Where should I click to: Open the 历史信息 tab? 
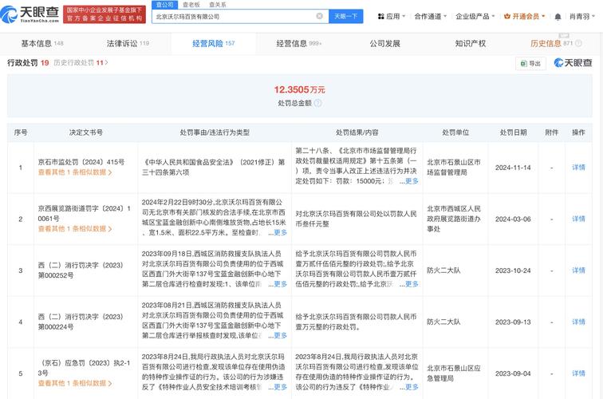pos(551,43)
